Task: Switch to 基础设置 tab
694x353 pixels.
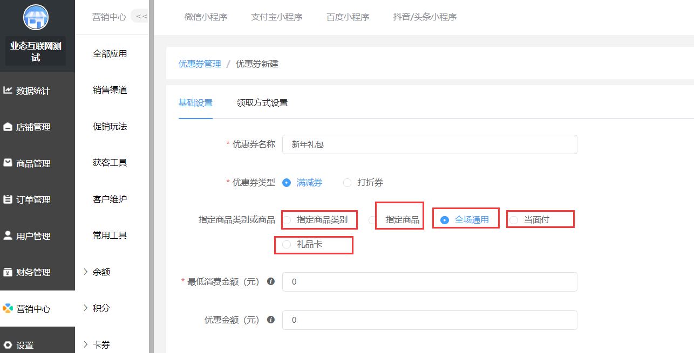Action: point(195,102)
